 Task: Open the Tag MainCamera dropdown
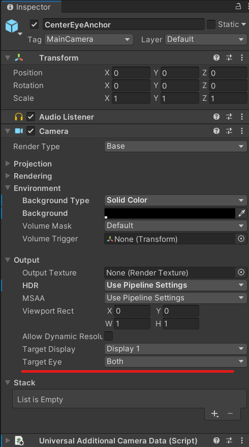point(89,39)
